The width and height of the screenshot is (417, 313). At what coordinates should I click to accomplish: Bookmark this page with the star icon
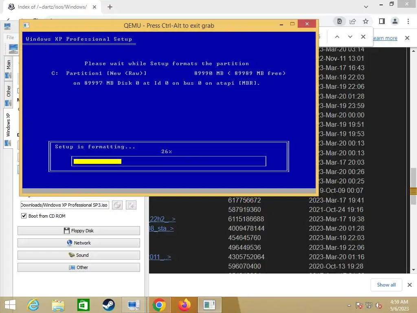point(366,21)
